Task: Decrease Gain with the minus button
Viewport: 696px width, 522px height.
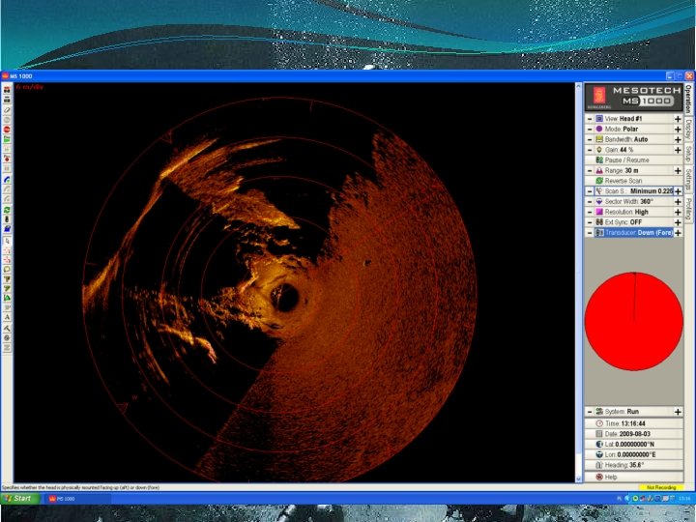Action: pyautogui.click(x=590, y=150)
